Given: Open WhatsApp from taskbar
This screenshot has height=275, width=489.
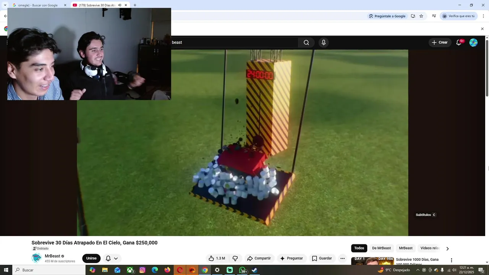Looking at the screenshot, I should 243,270.
